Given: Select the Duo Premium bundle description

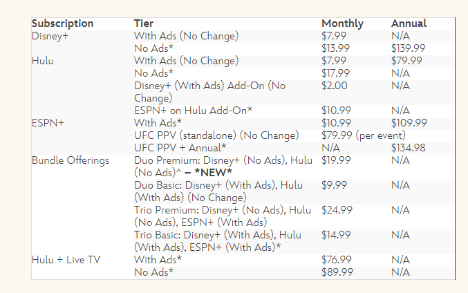Looking at the screenshot, I should pyautogui.click(x=223, y=166).
